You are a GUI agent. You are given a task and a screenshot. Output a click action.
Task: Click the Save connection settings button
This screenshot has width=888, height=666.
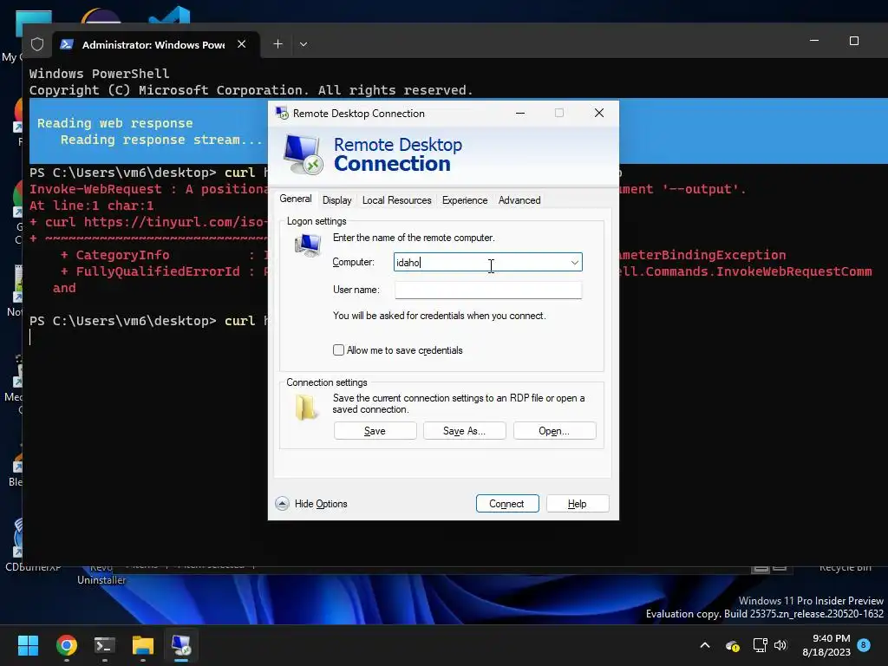tap(375, 431)
